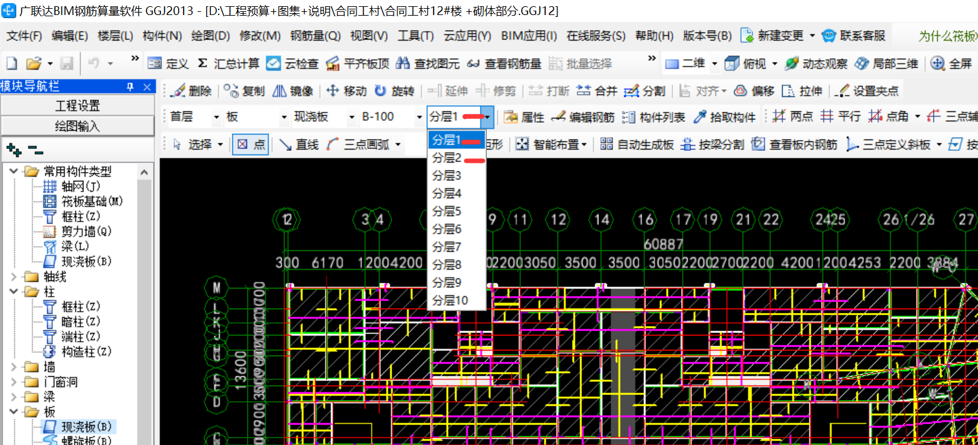Click 拾取构件 pick component
This screenshot has width=978, height=445.
725,117
